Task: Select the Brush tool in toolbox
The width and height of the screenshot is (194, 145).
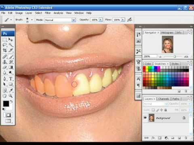Action: point(11,56)
